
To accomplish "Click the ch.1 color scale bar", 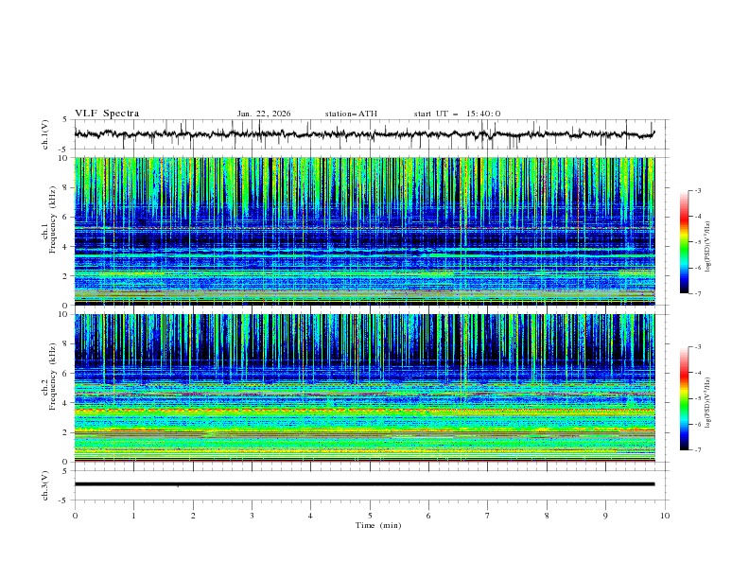I will click(x=684, y=242).
